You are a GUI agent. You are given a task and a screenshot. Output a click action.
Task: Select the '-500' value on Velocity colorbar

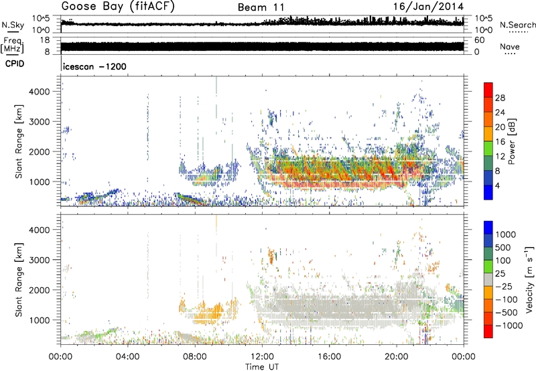point(506,312)
